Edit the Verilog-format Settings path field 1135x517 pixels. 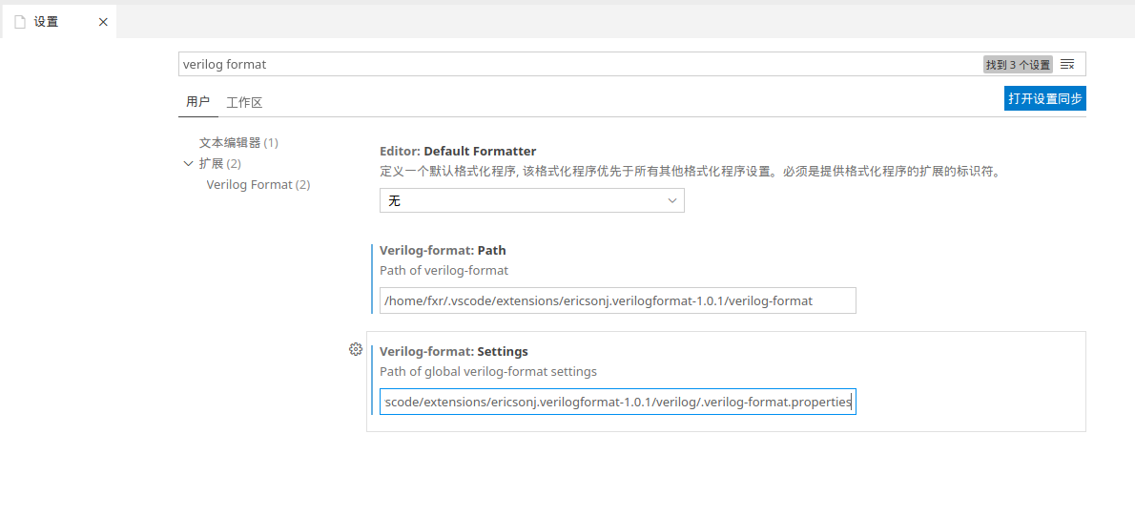coord(617,402)
